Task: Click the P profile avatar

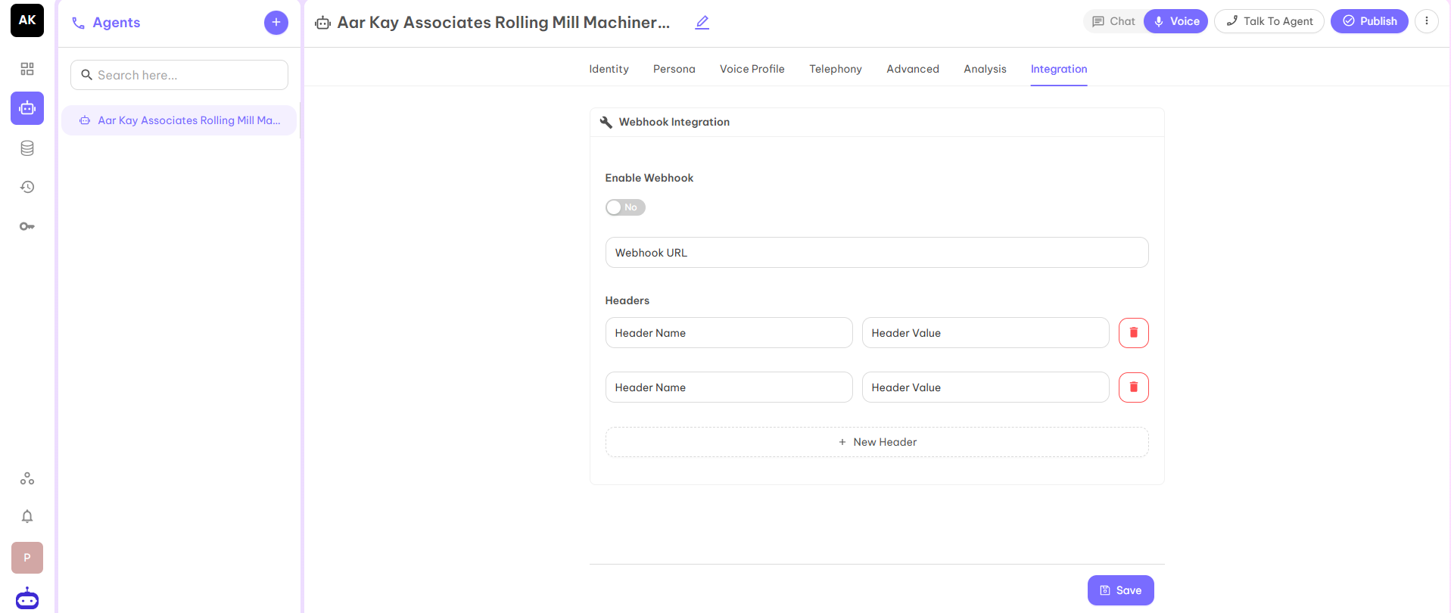Action: tap(27, 558)
